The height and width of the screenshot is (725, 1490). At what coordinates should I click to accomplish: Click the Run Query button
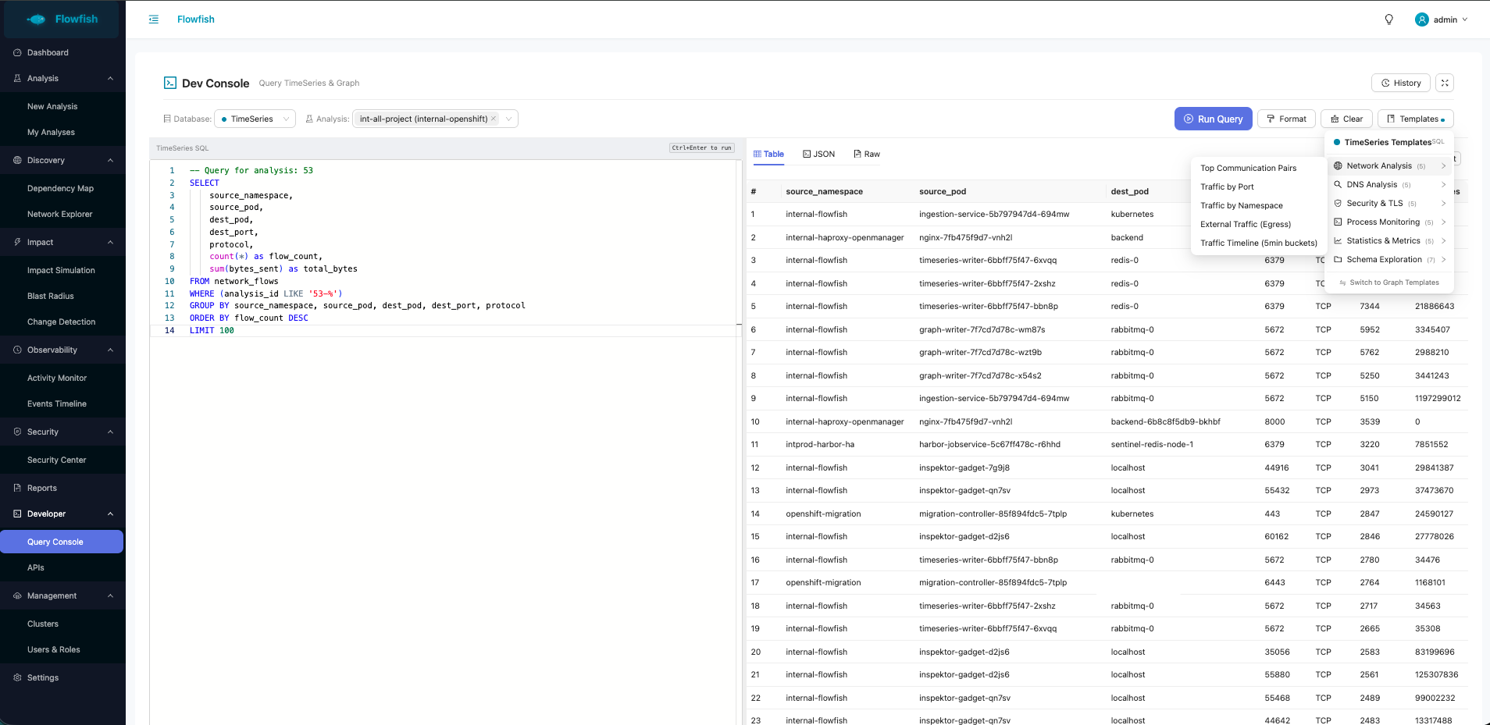tap(1213, 119)
